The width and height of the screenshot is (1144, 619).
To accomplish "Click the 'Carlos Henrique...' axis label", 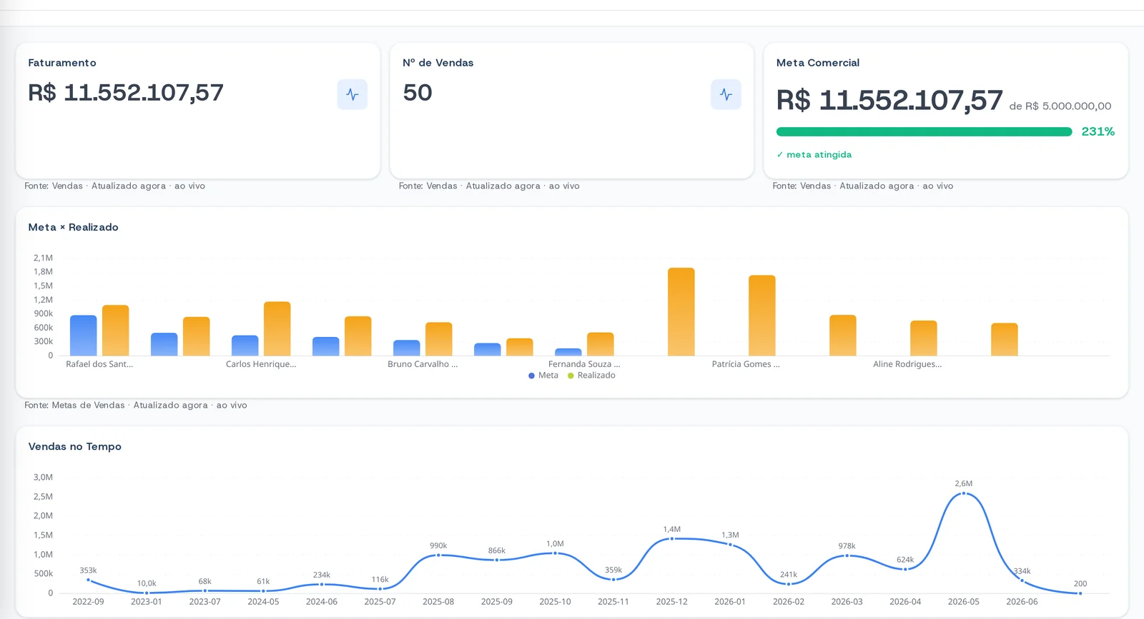I will 261,364.
